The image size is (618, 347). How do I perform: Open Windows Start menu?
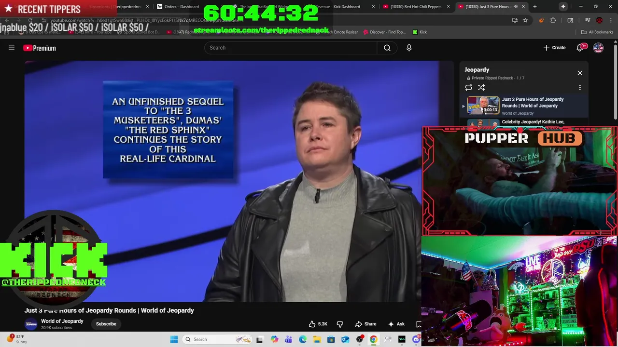(x=174, y=339)
